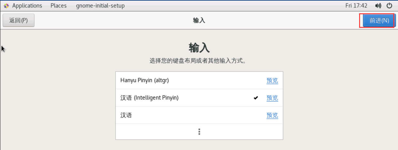Select the 汉语 (Intelligent Pinyin) input method
Screen dimensions: 398x150
tap(150, 98)
